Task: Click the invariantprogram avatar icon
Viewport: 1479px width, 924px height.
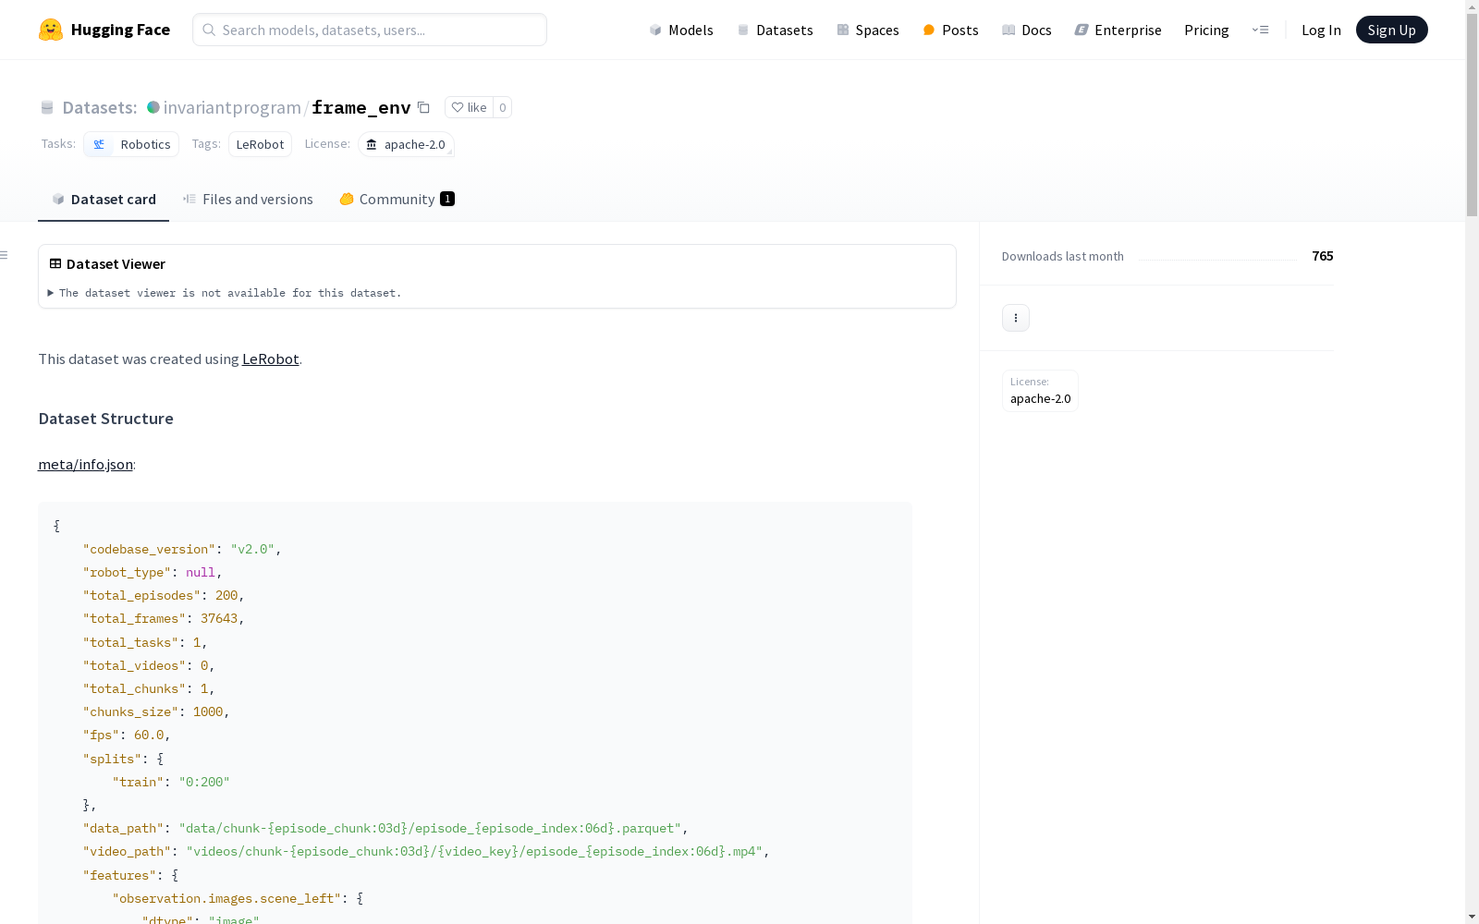Action: click(x=153, y=107)
